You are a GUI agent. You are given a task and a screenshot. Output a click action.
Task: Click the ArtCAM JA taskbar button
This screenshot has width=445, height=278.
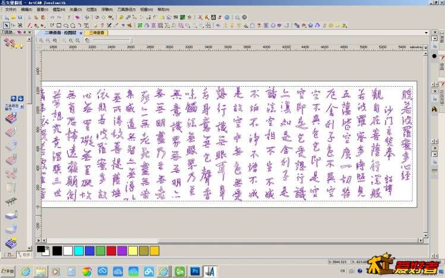[x=210, y=271]
